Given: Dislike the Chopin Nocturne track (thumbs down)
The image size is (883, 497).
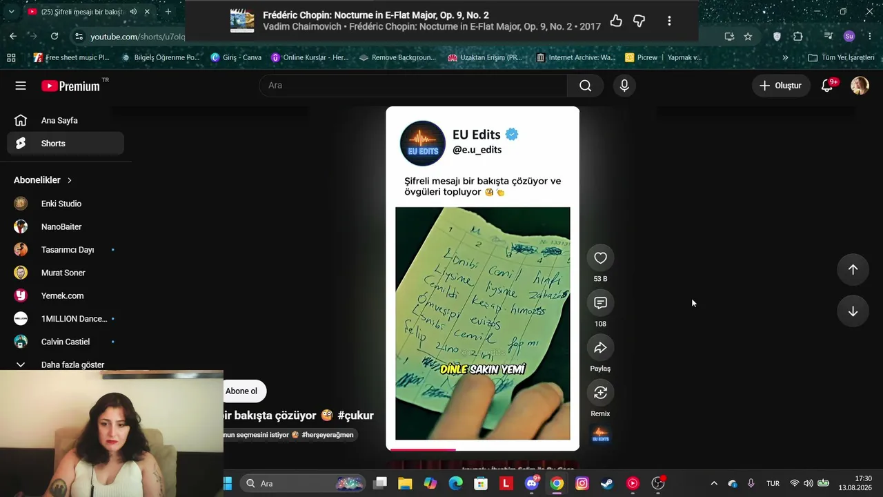Looking at the screenshot, I should pos(639,21).
